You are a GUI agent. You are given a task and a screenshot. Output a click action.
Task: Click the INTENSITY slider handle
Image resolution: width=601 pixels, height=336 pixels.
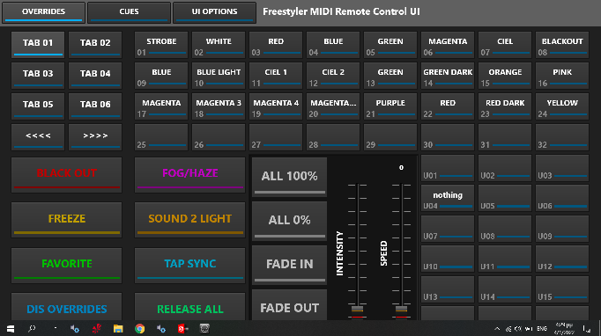coord(357,309)
